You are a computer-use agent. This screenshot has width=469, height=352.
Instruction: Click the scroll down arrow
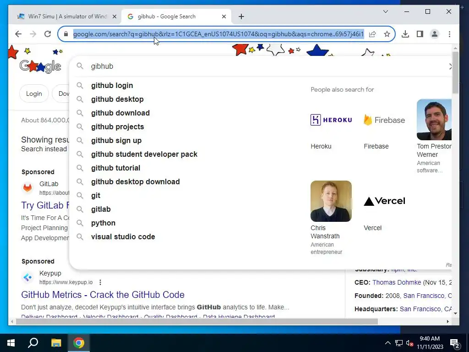(455, 313)
